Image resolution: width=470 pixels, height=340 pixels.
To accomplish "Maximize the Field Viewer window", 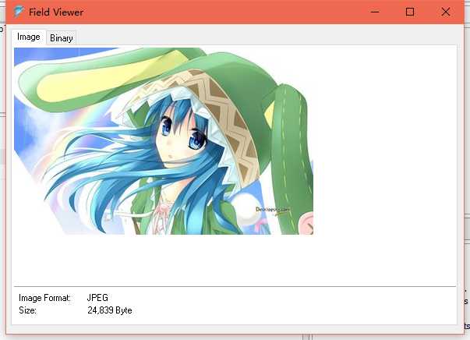I will pyautogui.click(x=410, y=12).
